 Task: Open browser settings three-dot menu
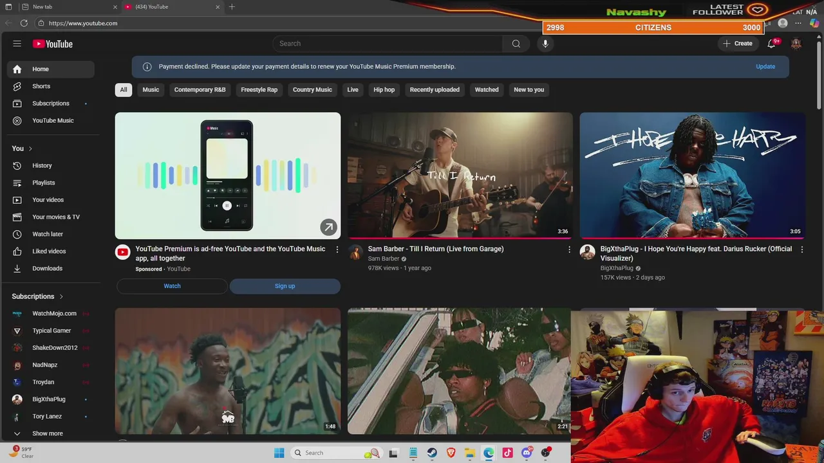coord(798,23)
